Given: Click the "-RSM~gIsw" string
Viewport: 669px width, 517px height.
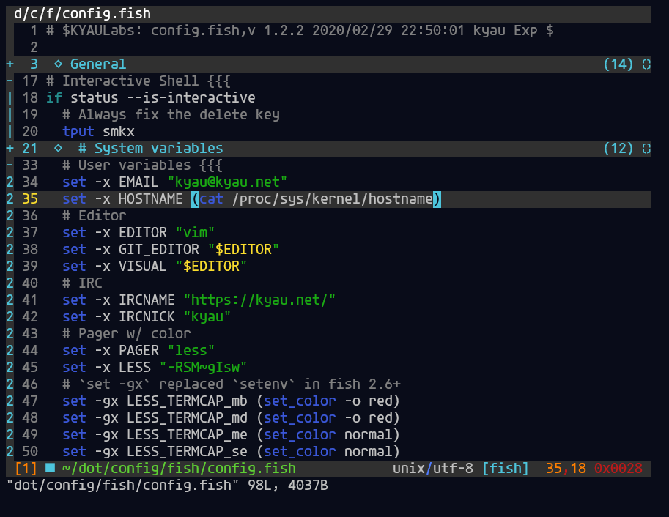Looking at the screenshot, I should (203, 368).
